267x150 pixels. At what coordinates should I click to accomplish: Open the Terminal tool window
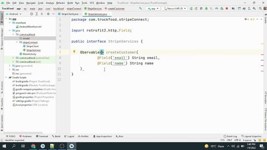(x=42, y=136)
